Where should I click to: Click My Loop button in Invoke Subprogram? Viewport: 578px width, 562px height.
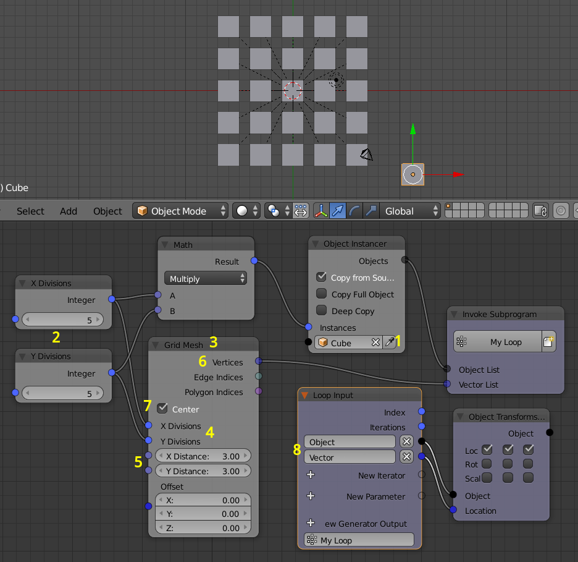(498, 342)
